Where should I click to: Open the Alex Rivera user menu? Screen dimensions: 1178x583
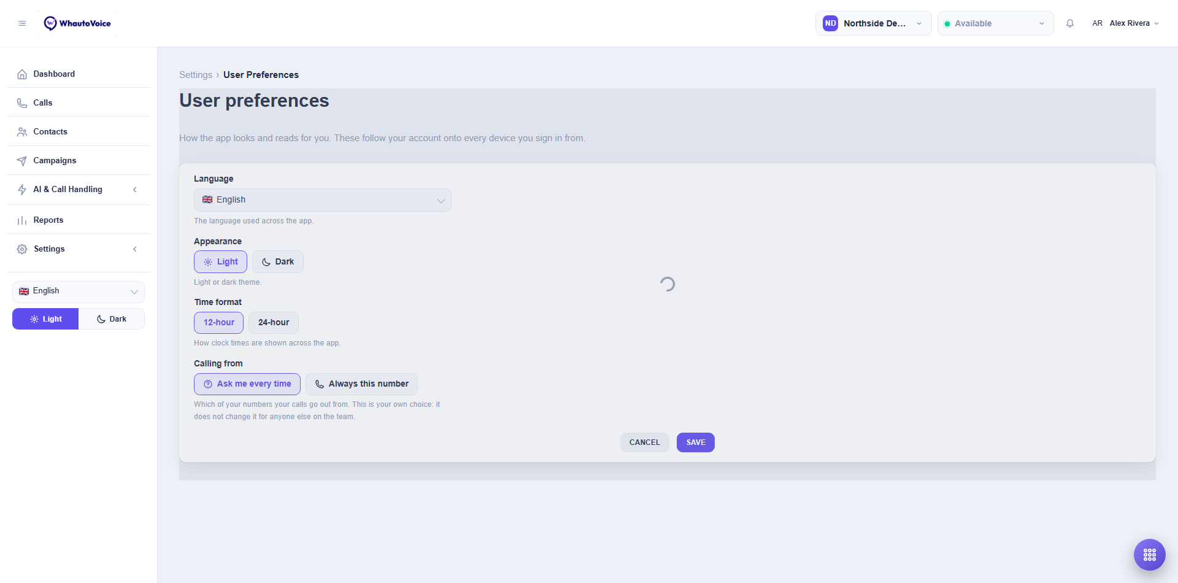coord(1125,23)
